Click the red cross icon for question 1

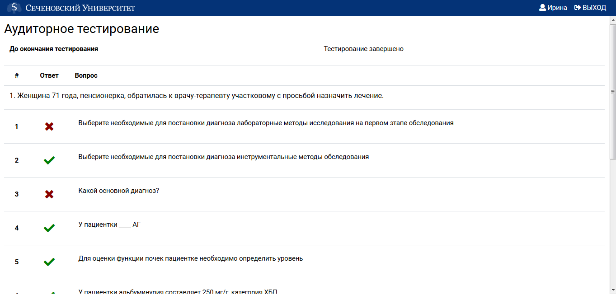pos(49,126)
